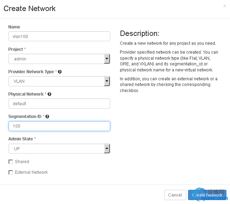Submit with the Create Network button
Screen dimensions: 230x204
[207, 195]
